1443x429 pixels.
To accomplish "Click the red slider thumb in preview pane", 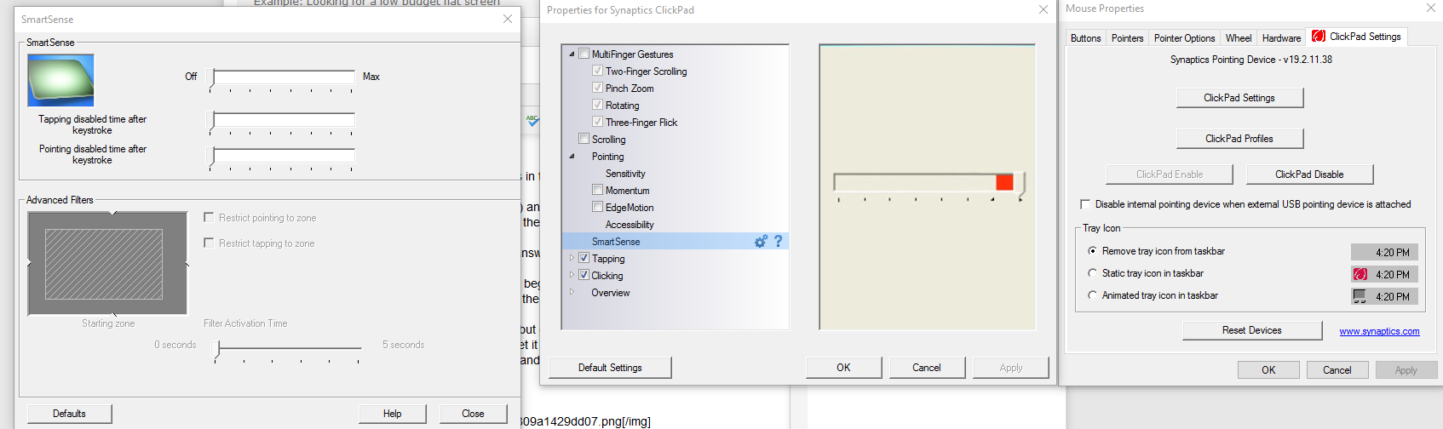I will [1004, 181].
